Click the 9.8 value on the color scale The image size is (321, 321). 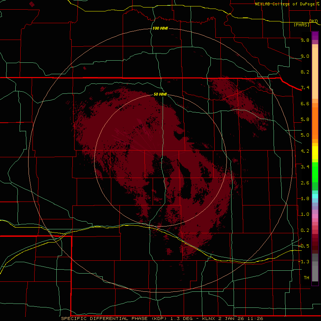pos(305,40)
